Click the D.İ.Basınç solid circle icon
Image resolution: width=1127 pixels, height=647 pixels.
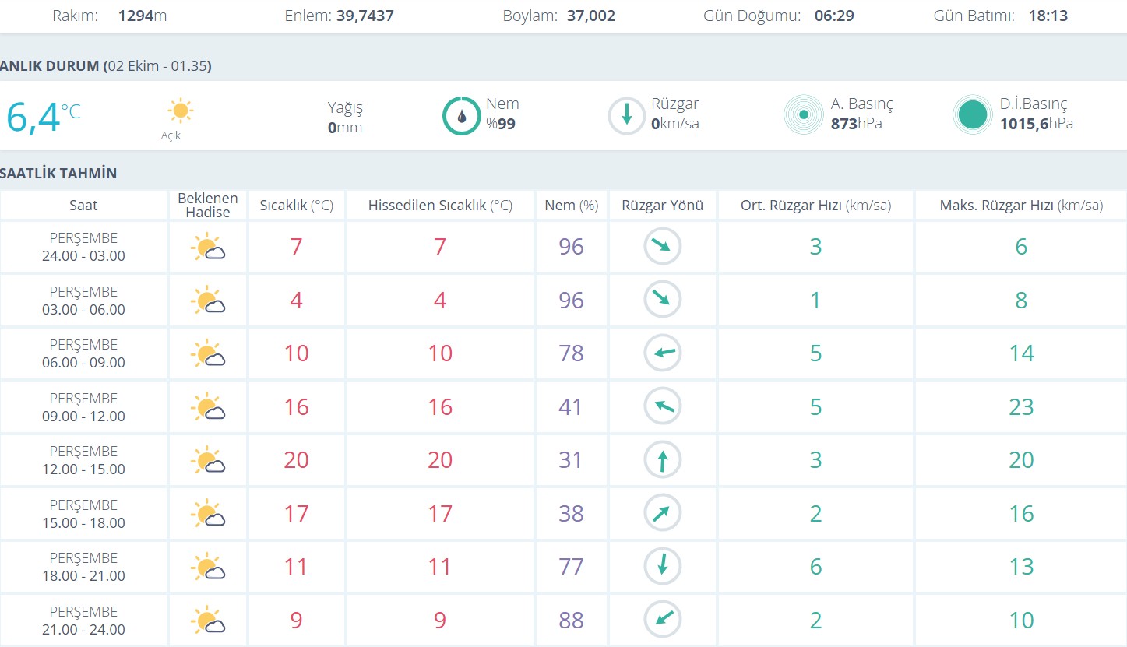(x=972, y=115)
